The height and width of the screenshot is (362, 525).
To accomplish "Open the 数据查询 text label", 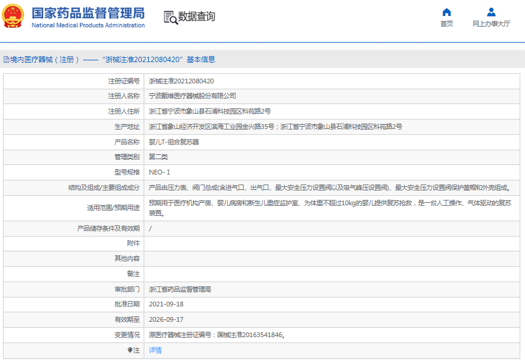I will 197,17.
